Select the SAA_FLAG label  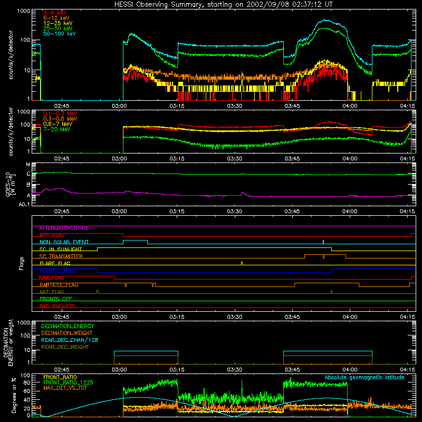(x=52, y=278)
